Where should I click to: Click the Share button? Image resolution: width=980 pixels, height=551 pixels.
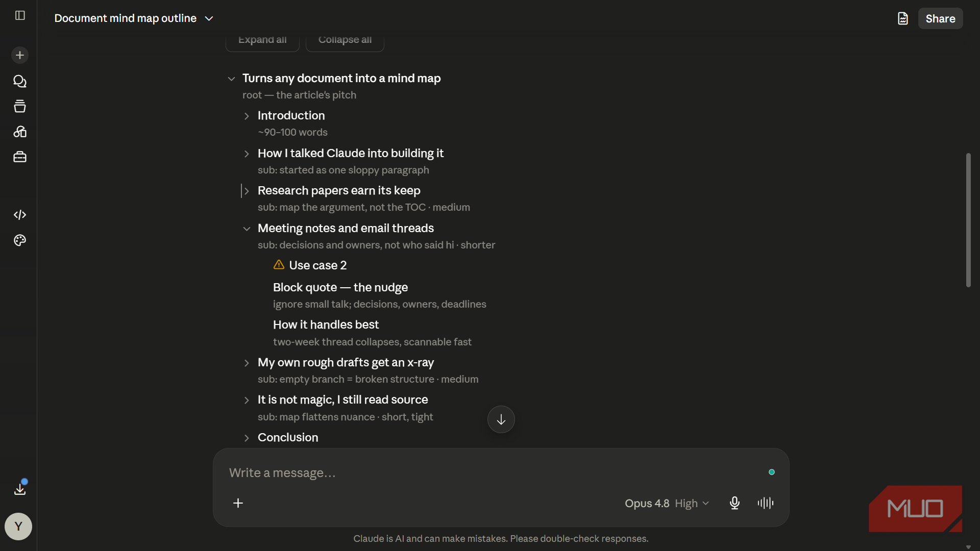940,18
